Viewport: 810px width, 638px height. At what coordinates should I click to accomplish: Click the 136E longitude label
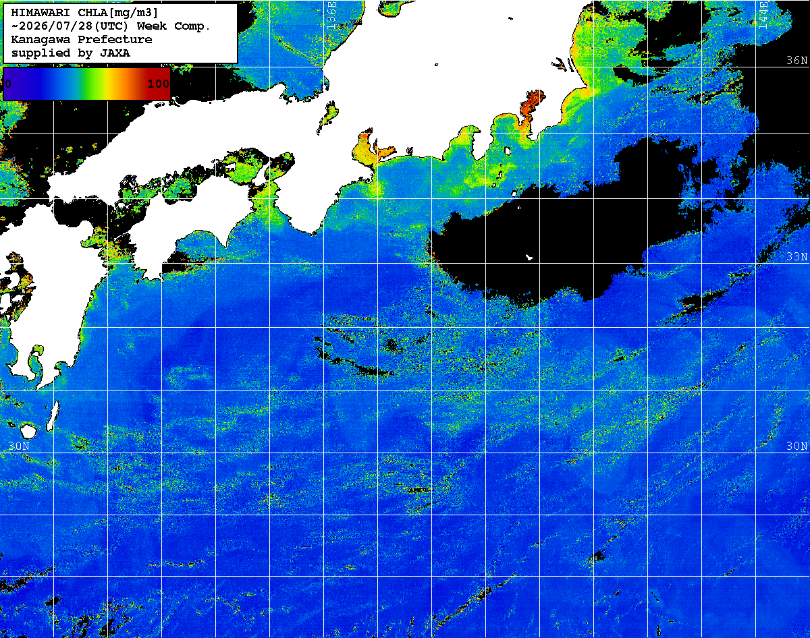331,13
